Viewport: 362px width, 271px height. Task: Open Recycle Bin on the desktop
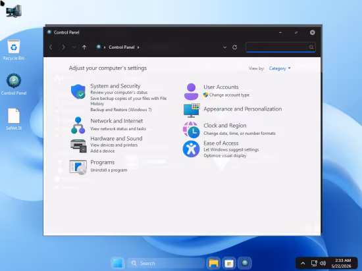point(14,50)
